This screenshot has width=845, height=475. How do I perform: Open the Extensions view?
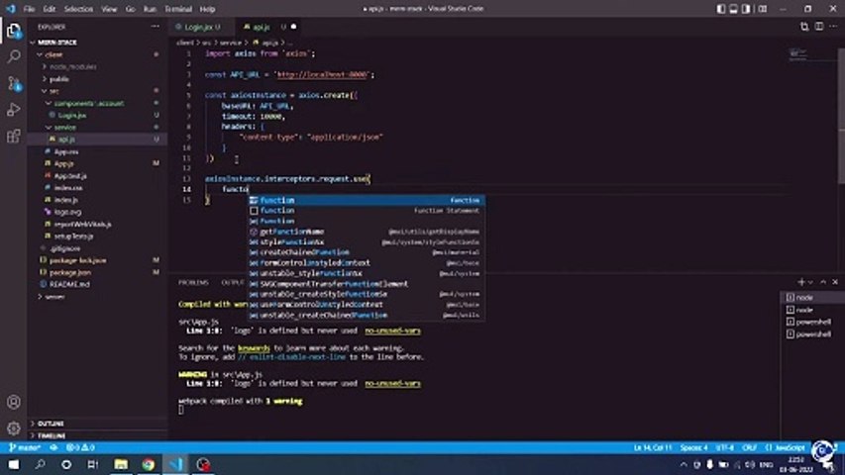point(14,136)
